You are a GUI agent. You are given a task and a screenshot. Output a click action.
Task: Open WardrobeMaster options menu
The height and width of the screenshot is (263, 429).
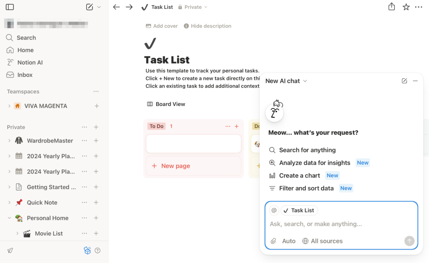[x=84, y=141]
